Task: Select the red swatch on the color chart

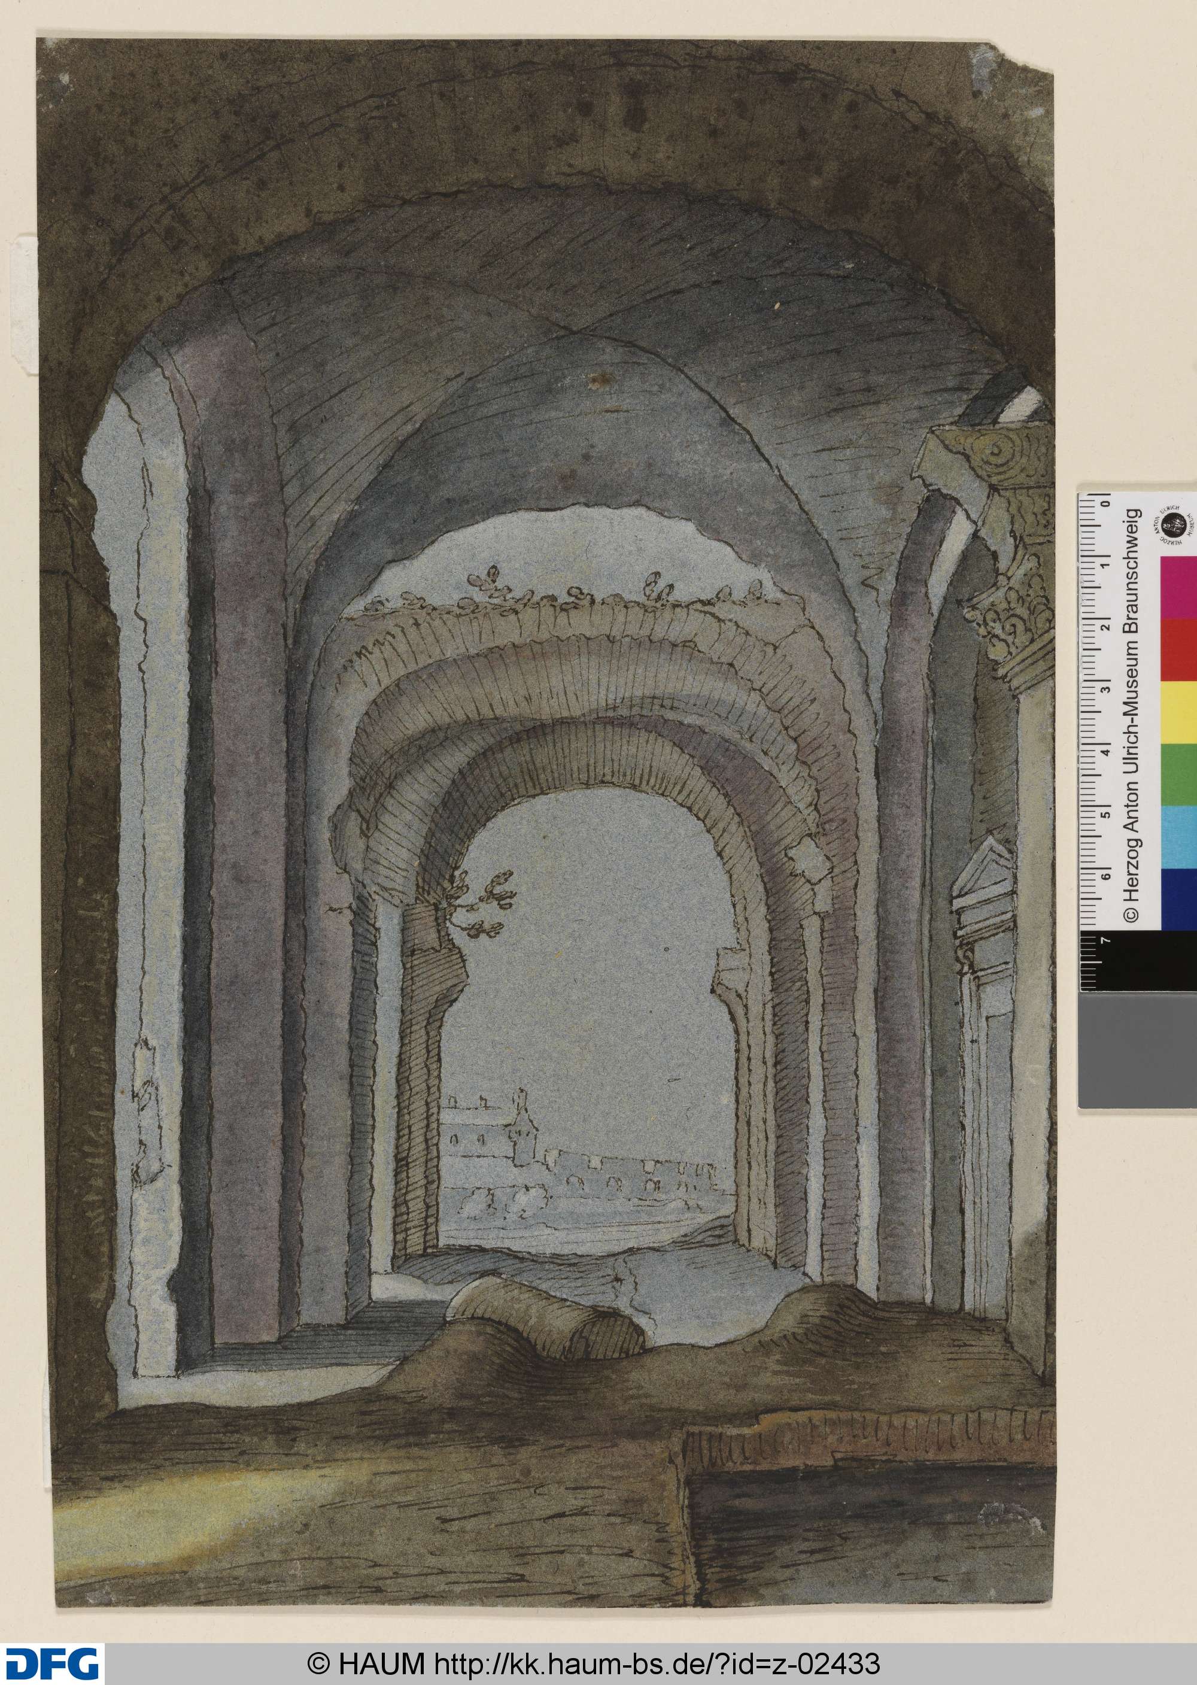Action: click(1178, 650)
